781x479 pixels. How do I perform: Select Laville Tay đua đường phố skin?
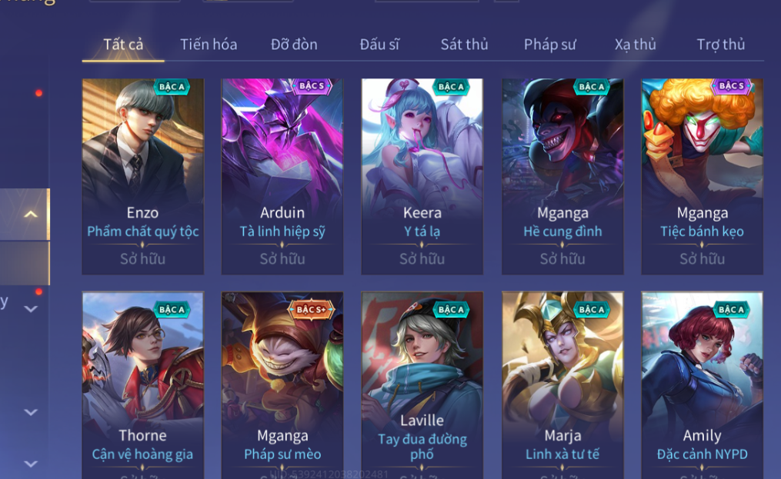pos(422,385)
